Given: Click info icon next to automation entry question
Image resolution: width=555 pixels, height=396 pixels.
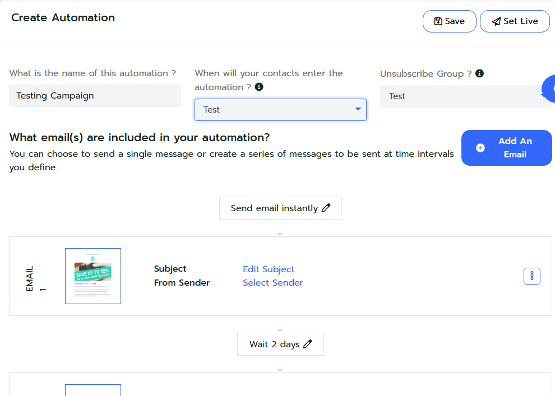Looking at the screenshot, I should (259, 87).
